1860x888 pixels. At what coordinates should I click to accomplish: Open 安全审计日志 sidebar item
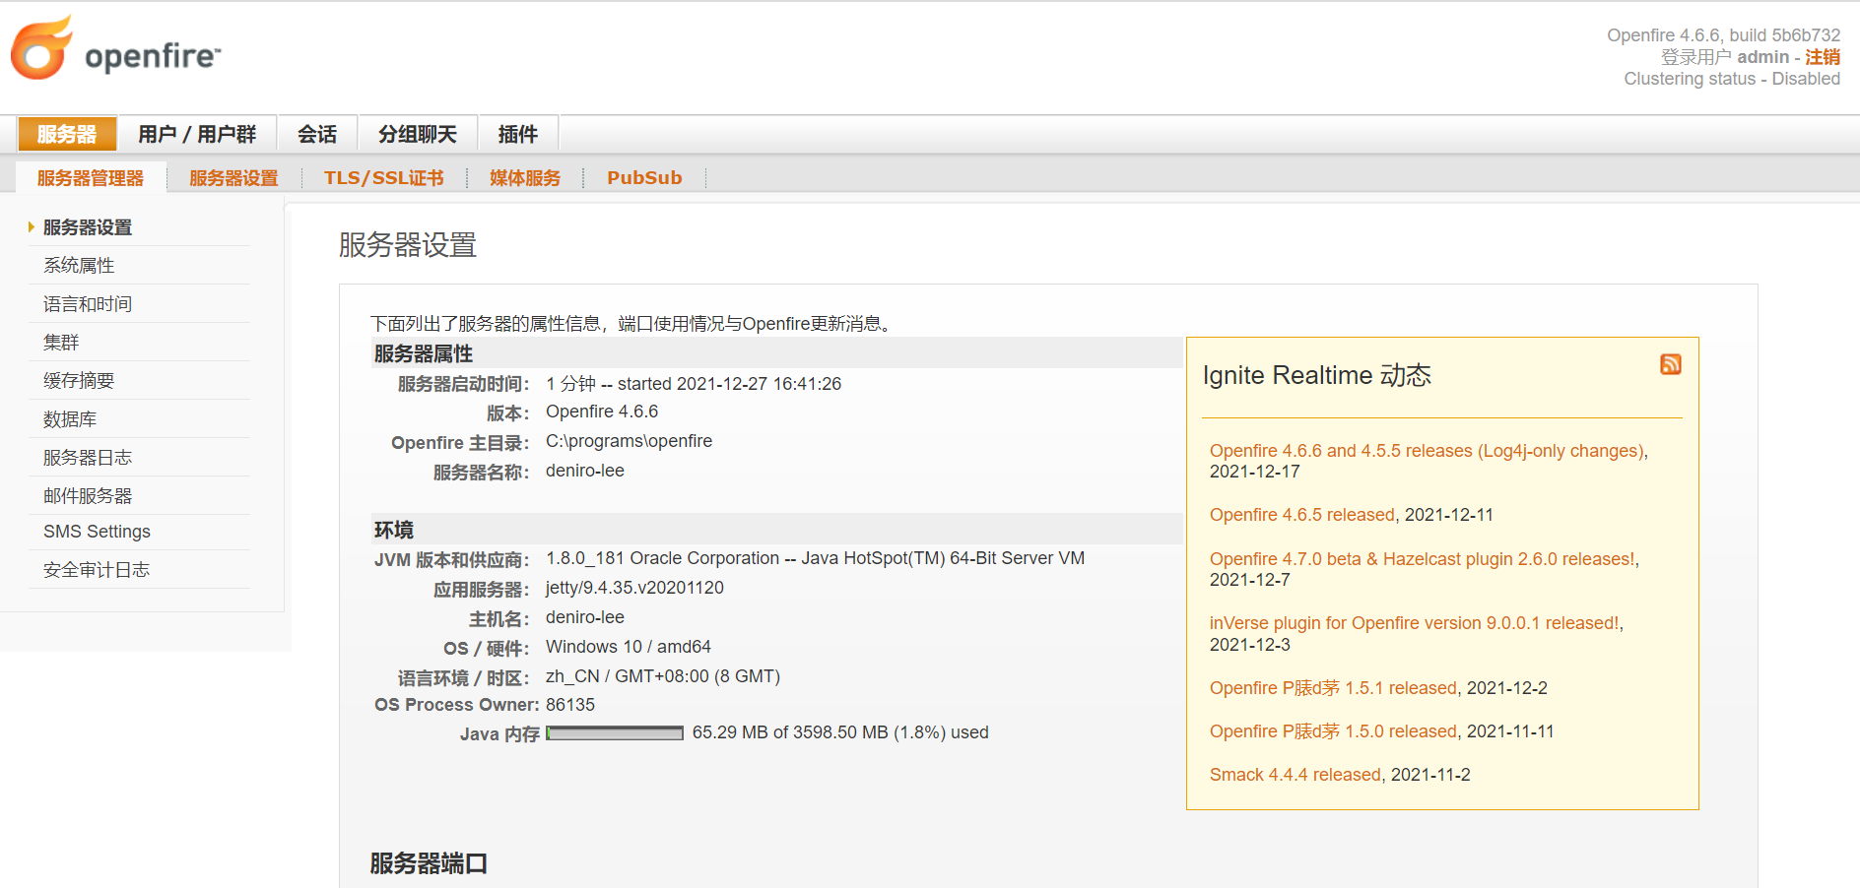tap(97, 570)
